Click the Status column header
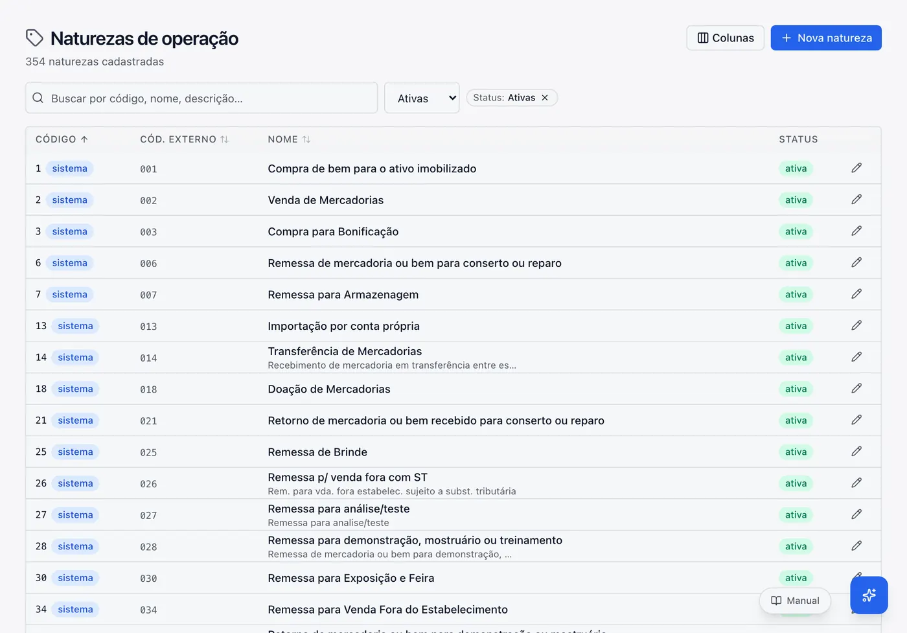Viewport: 907px width, 633px height. point(798,139)
